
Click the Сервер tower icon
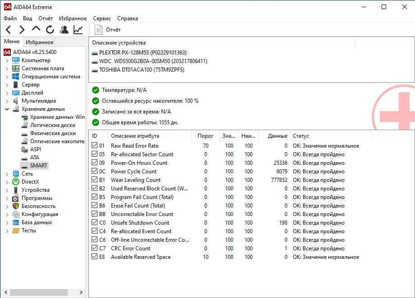pos(16,85)
